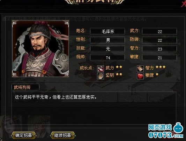Click the biography description text area
This screenshot has width=186, height=141.
pyautogui.click(x=94, y=108)
